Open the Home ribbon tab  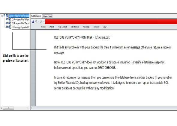click(43, 27)
